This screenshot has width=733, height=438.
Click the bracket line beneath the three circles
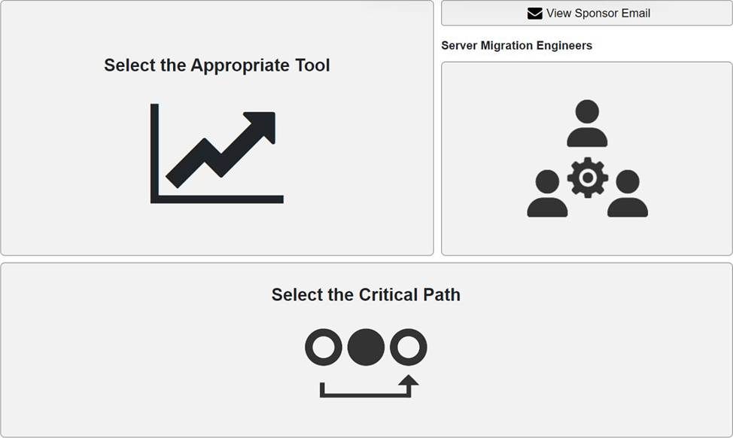coord(365,394)
